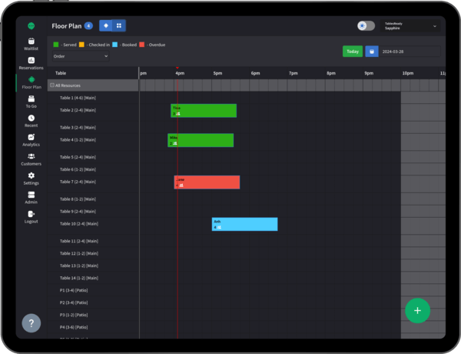
Task: Collapse the All Resources row
Action: click(x=52, y=85)
